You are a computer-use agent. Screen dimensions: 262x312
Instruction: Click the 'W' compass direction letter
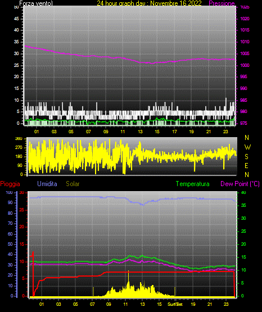(247, 147)
